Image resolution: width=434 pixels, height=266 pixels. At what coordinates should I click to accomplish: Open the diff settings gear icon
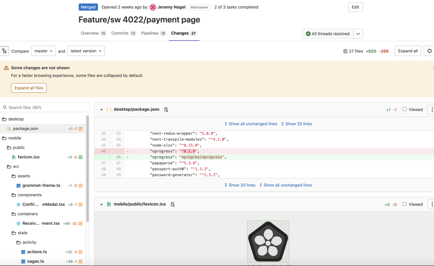(429, 51)
